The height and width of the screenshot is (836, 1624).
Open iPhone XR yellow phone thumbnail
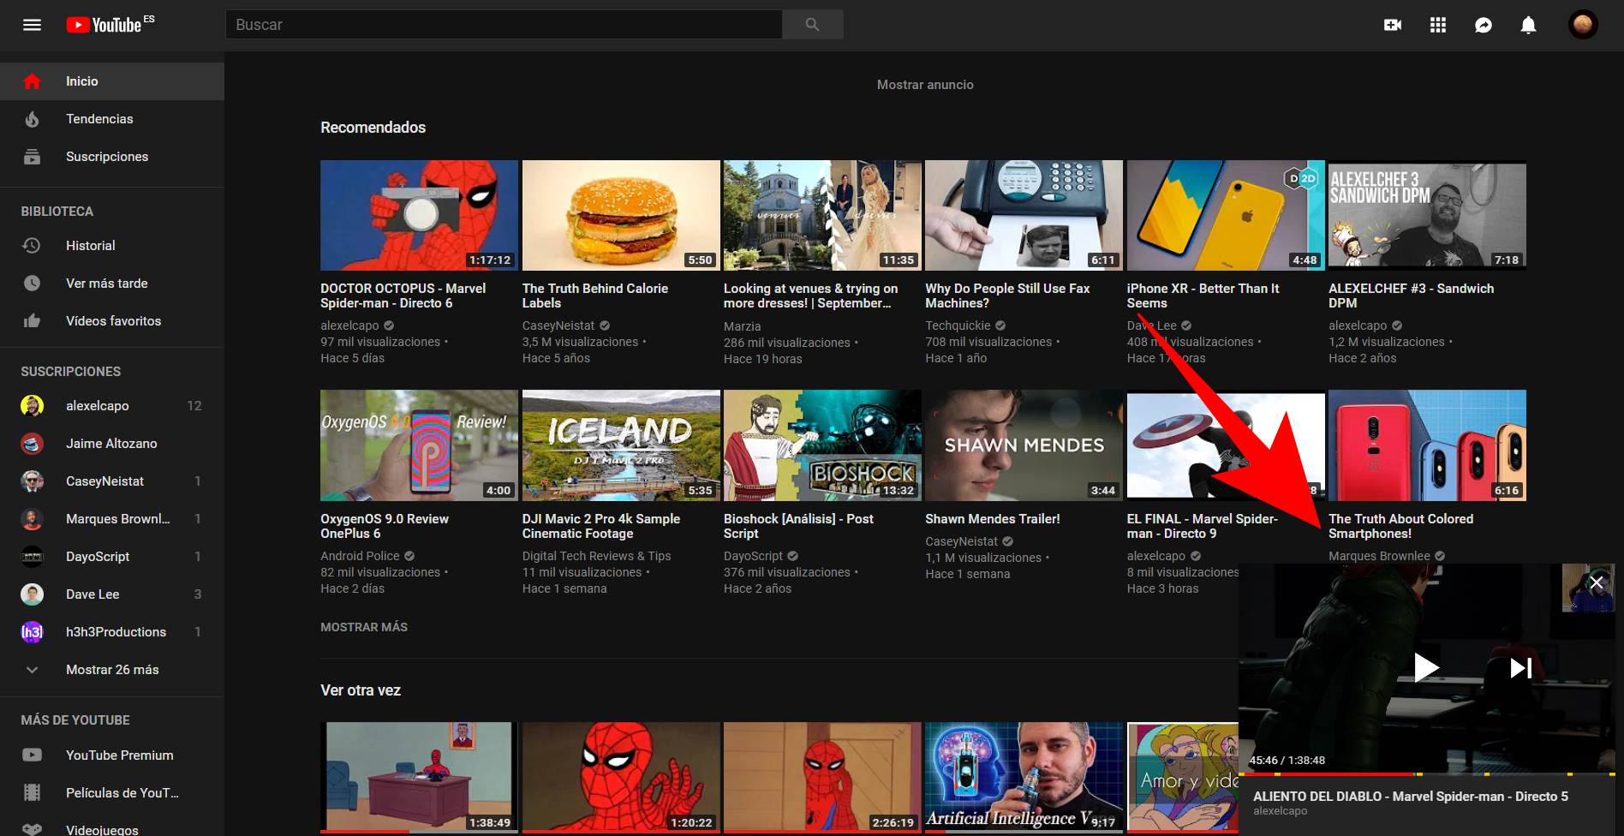[1226, 215]
